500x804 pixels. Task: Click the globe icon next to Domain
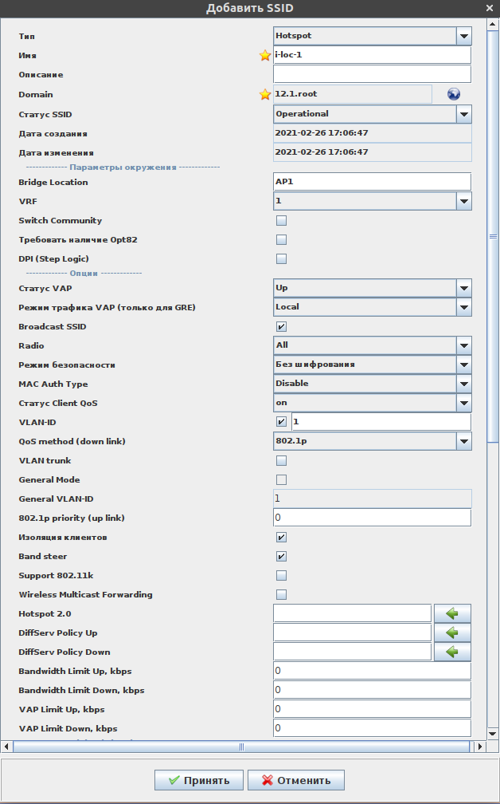(x=454, y=94)
